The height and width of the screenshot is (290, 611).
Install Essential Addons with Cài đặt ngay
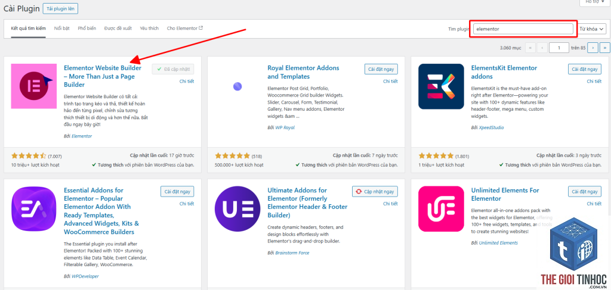[177, 192]
